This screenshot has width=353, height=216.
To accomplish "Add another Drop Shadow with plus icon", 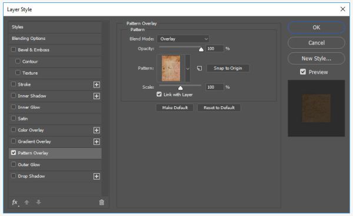I will tap(96, 176).
